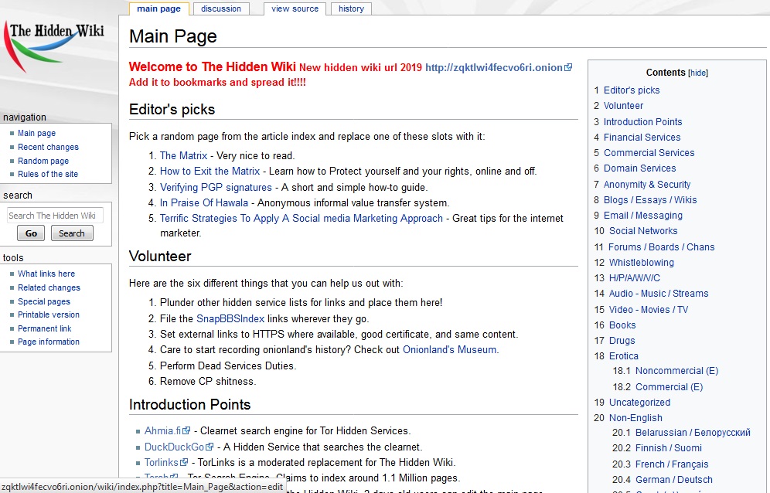
Task: Open the Torlinks link
Action: coord(161,463)
